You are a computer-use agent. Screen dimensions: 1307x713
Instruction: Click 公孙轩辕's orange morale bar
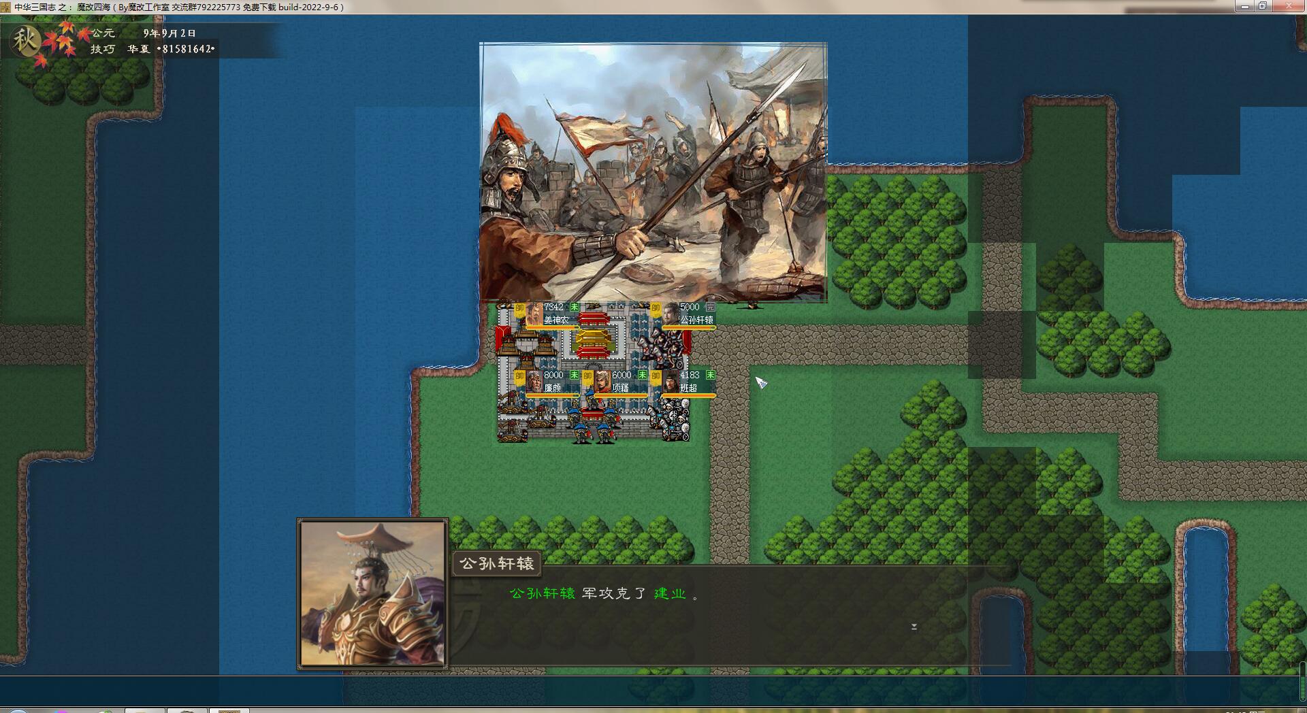[688, 328]
